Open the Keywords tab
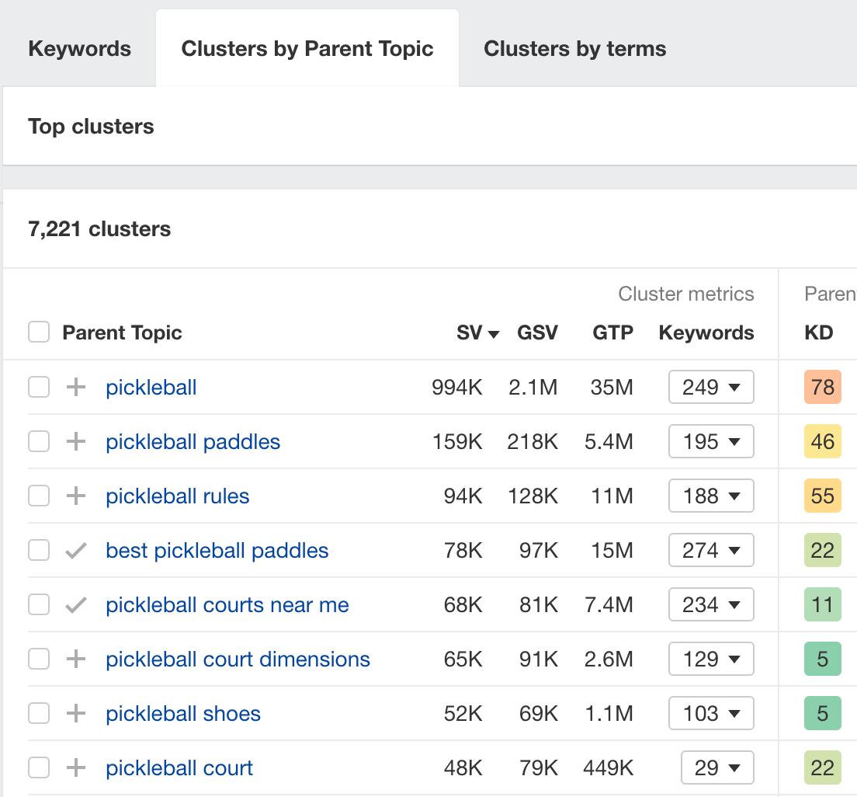The image size is (857, 797). (x=79, y=48)
